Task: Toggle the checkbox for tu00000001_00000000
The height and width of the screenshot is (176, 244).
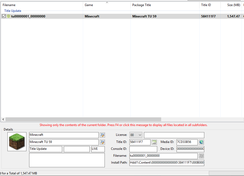Action: 4,16
